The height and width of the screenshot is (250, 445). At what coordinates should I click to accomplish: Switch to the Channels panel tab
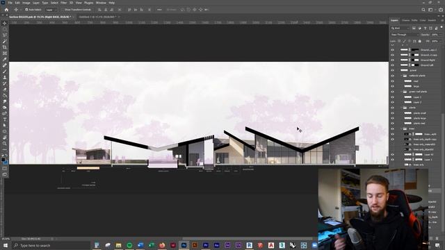(x=405, y=20)
